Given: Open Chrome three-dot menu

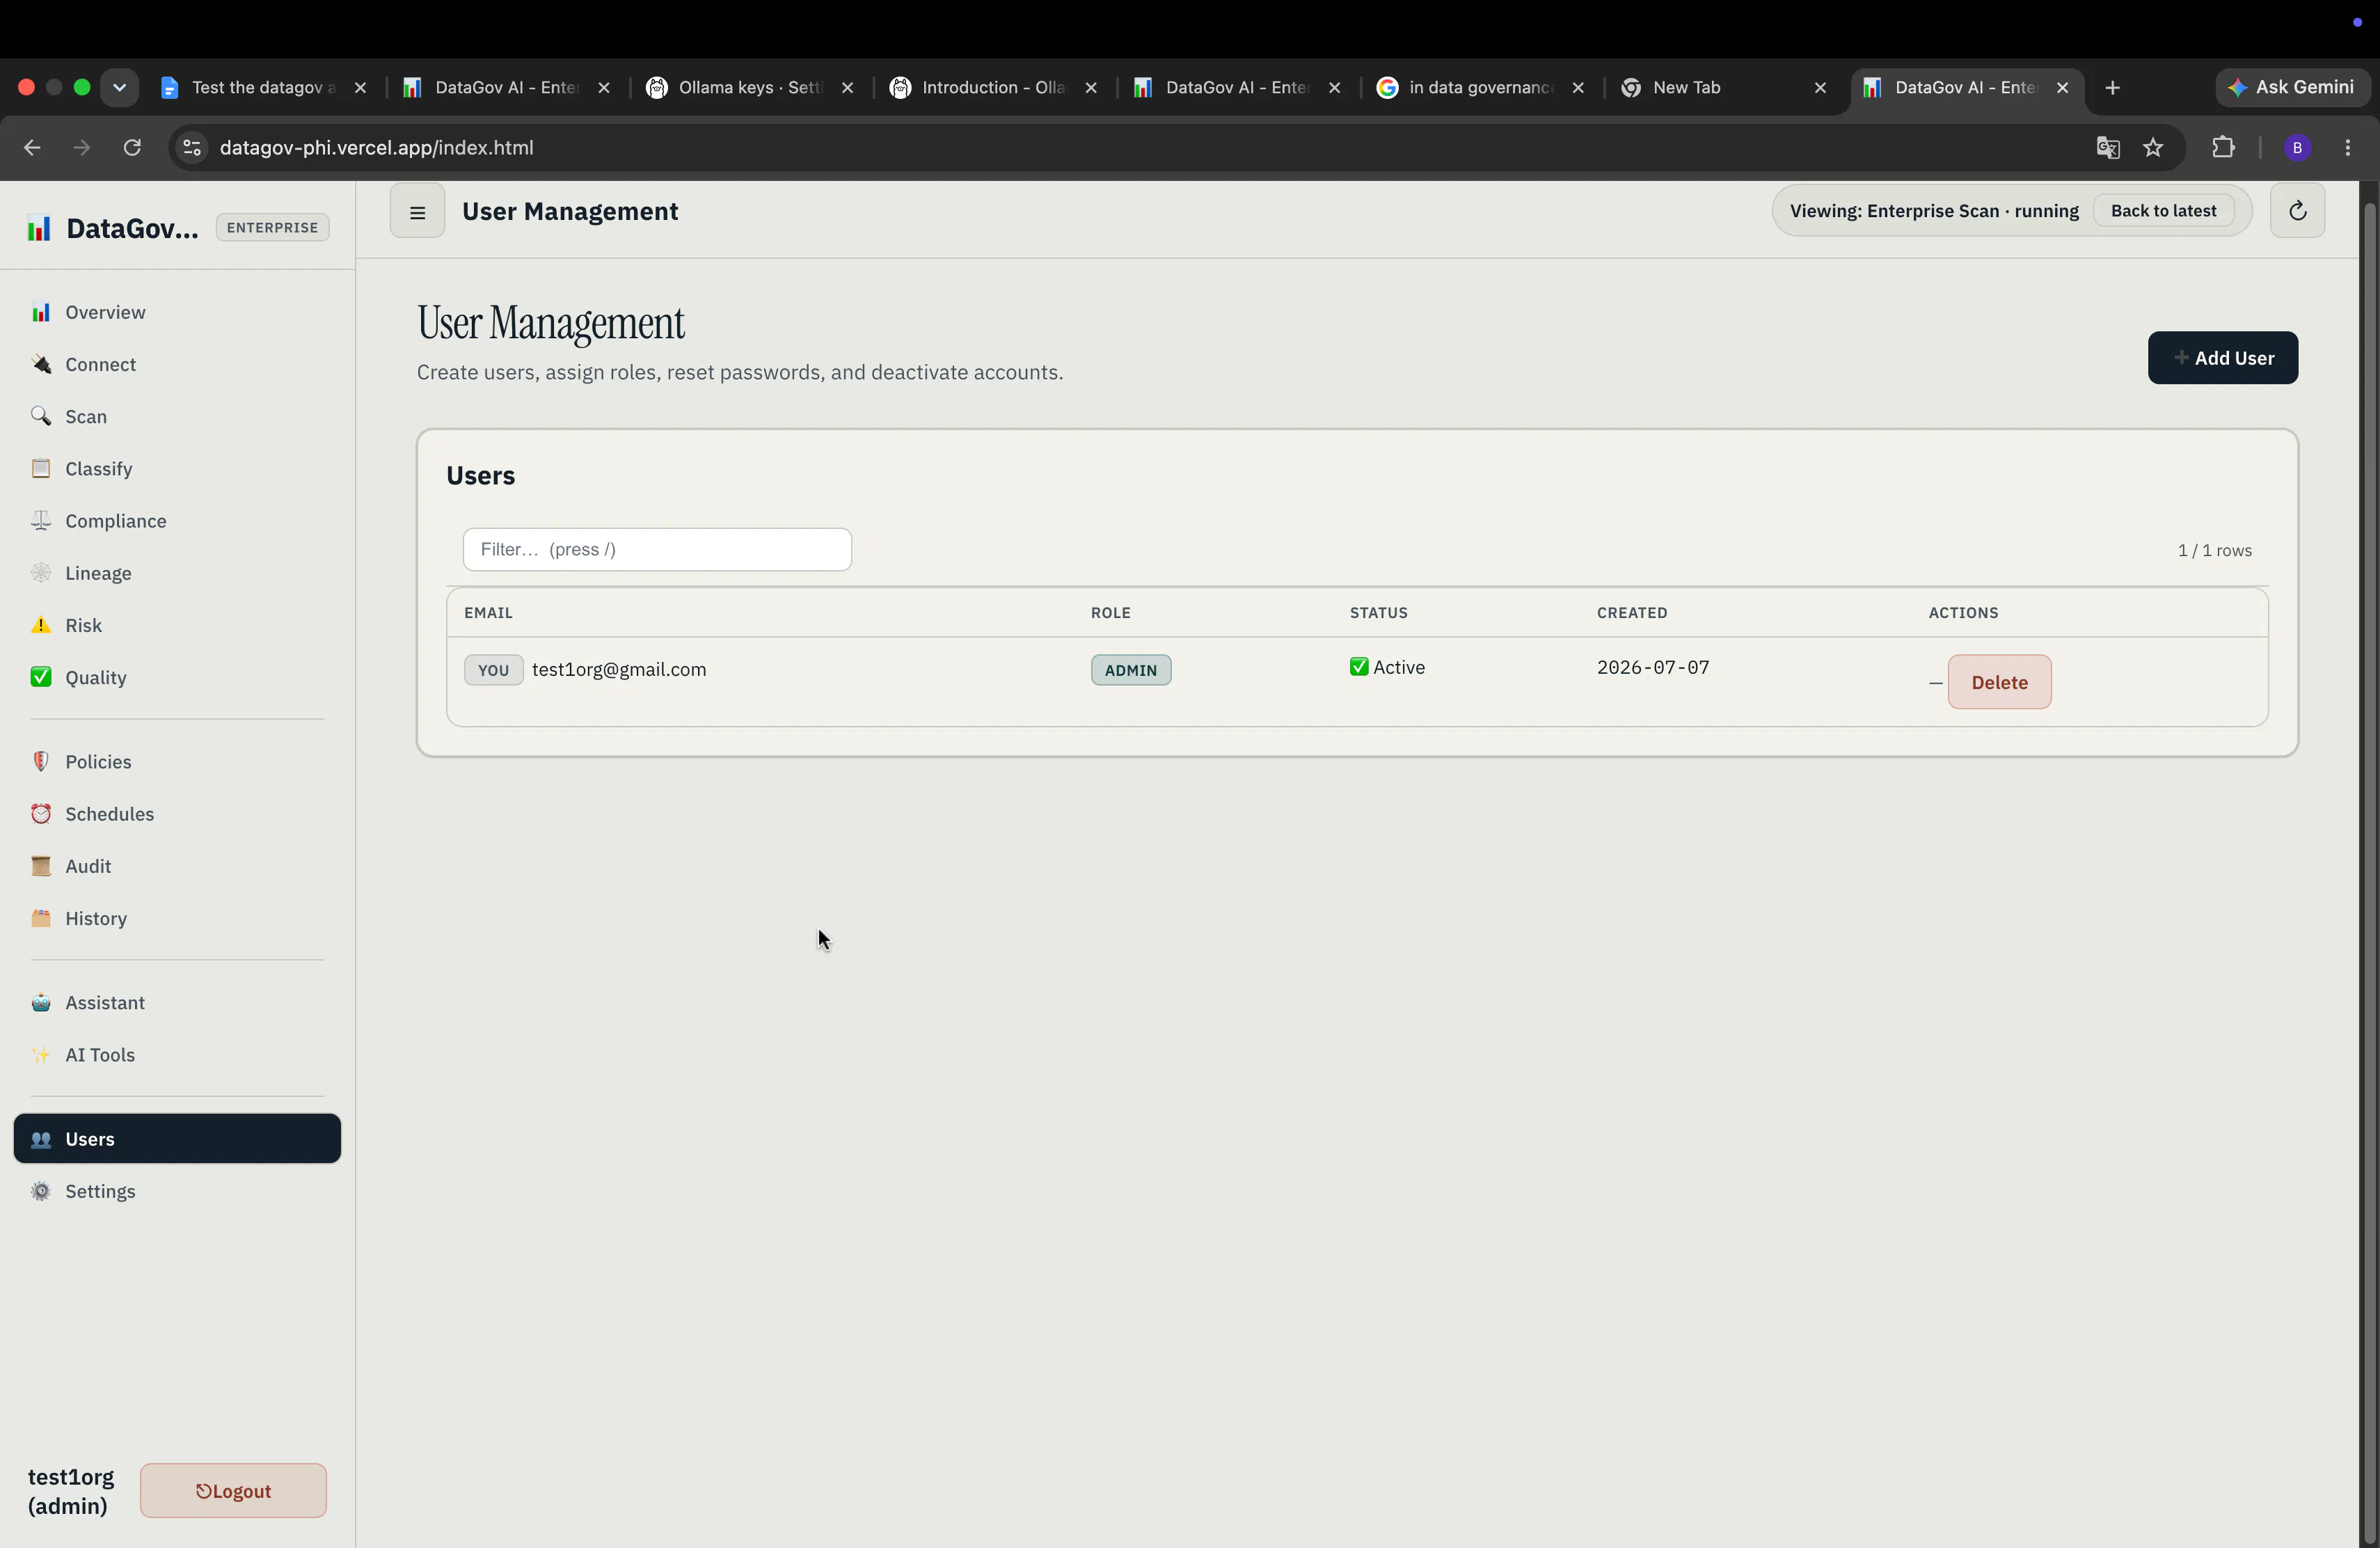Looking at the screenshot, I should (x=2348, y=148).
